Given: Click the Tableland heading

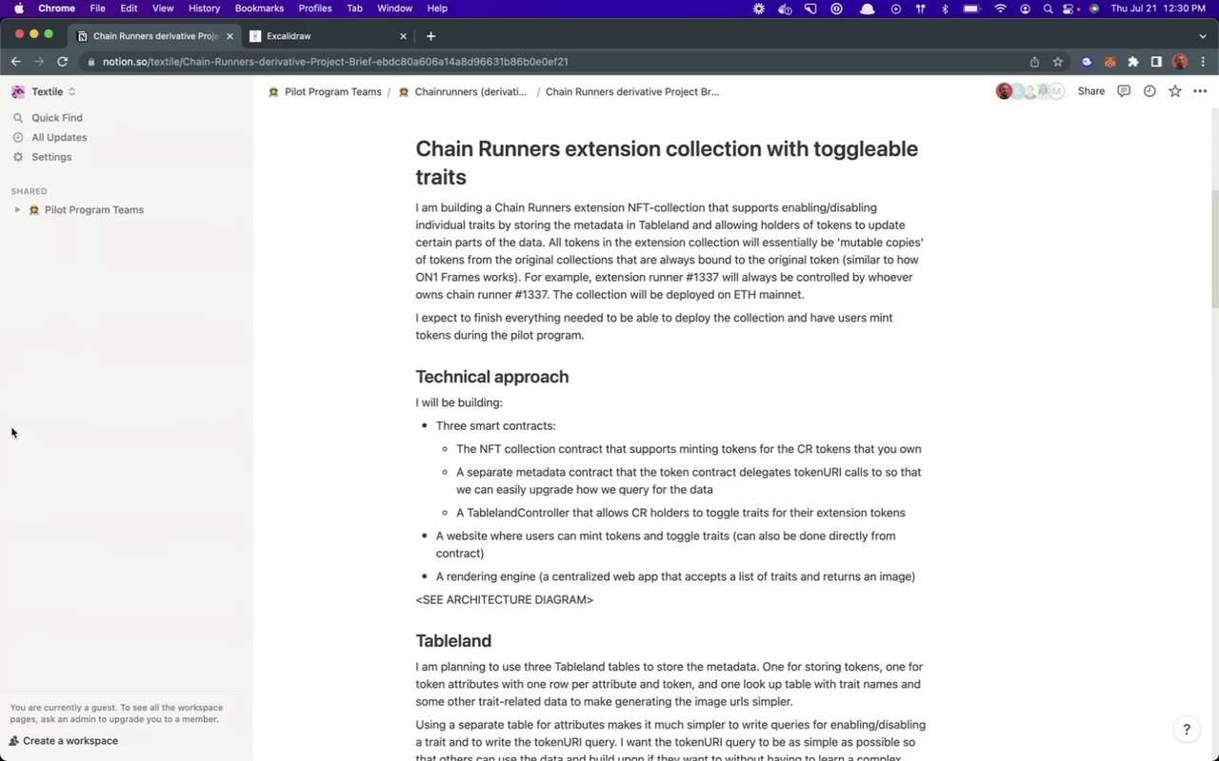Looking at the screenshot, I should (453, 641).
